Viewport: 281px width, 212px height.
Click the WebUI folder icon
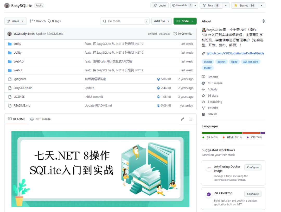[10, 70]
